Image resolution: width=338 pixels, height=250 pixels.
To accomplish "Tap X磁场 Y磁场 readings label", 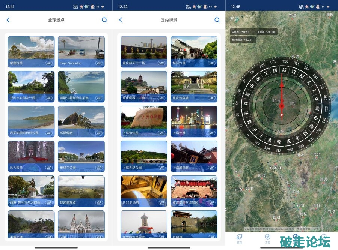I will tap(253, 32).
